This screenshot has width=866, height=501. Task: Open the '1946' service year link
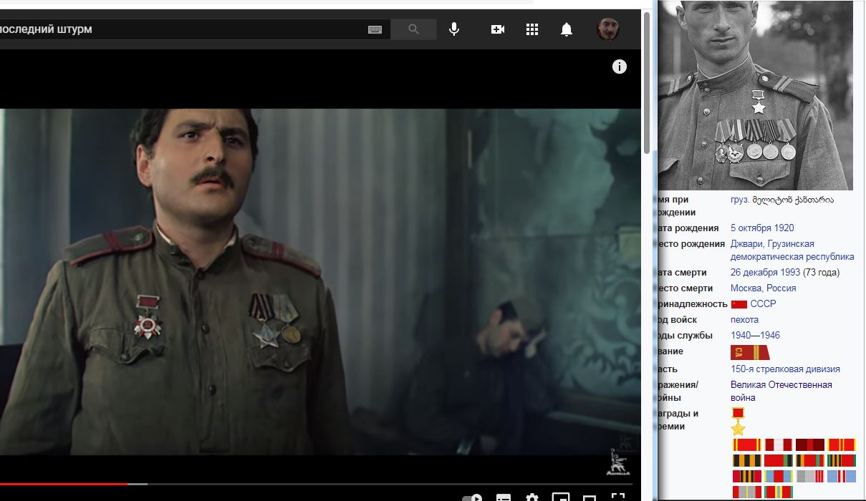[x=769, y=336]
